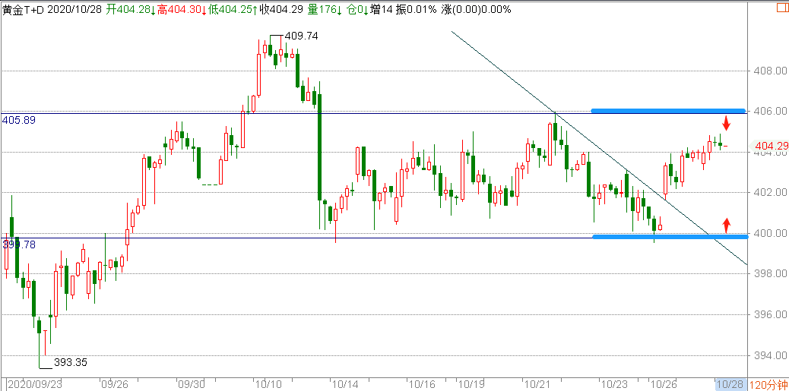
Task: Select the 收404.29 close price value
Action: click(281, 10)
